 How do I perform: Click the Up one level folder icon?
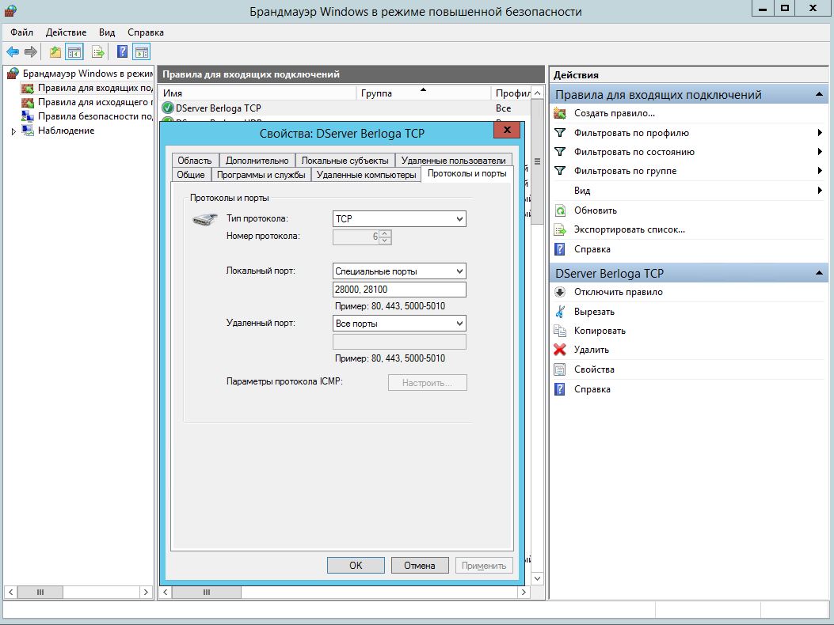pos(55,51)
